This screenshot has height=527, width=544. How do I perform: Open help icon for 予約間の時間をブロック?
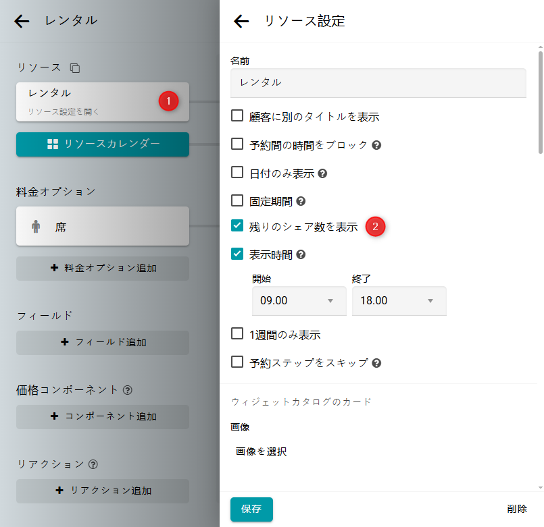376,145
